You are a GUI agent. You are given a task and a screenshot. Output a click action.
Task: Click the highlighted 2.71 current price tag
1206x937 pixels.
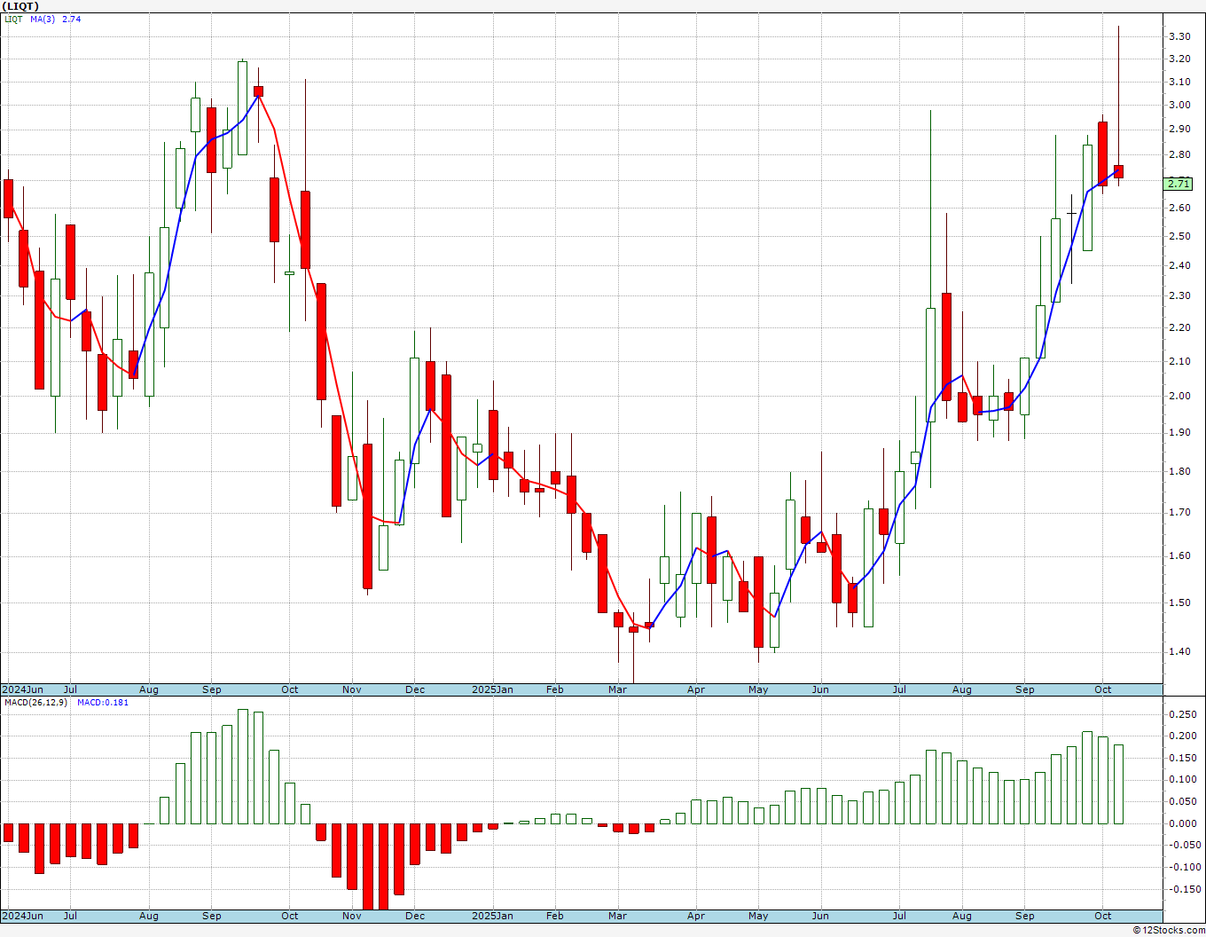tap(1179, 184)
